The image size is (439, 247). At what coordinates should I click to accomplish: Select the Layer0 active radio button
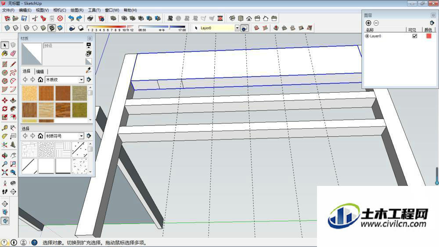367,36
